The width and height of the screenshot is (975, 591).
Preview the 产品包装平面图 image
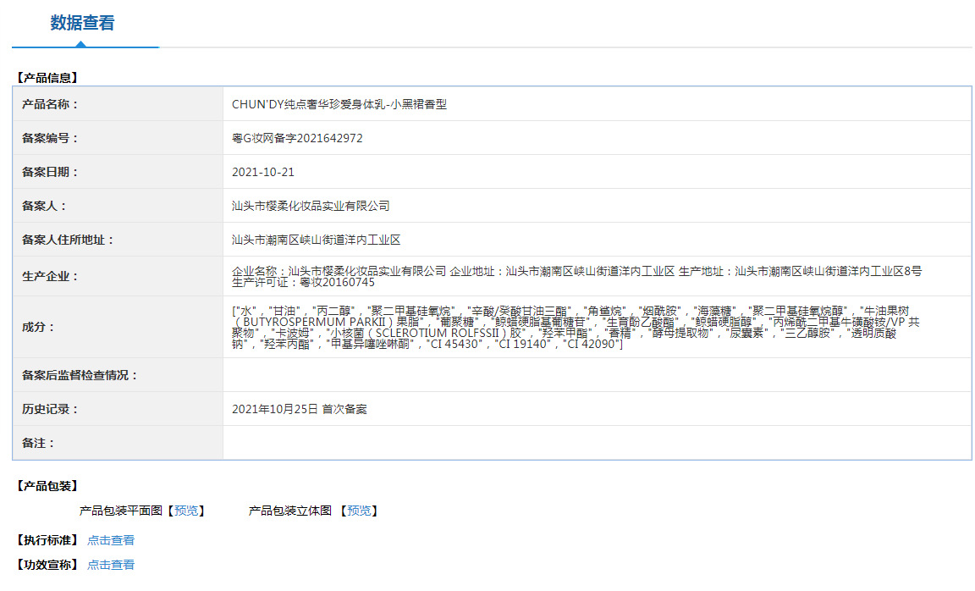click(x=186, y=511)
